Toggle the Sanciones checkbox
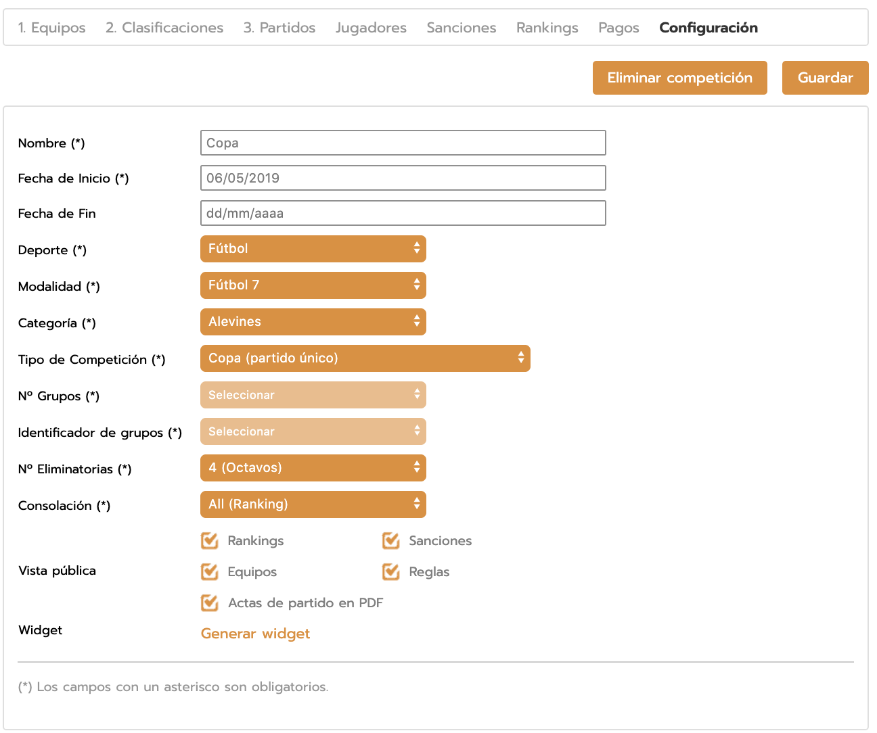 coord(391,541)
